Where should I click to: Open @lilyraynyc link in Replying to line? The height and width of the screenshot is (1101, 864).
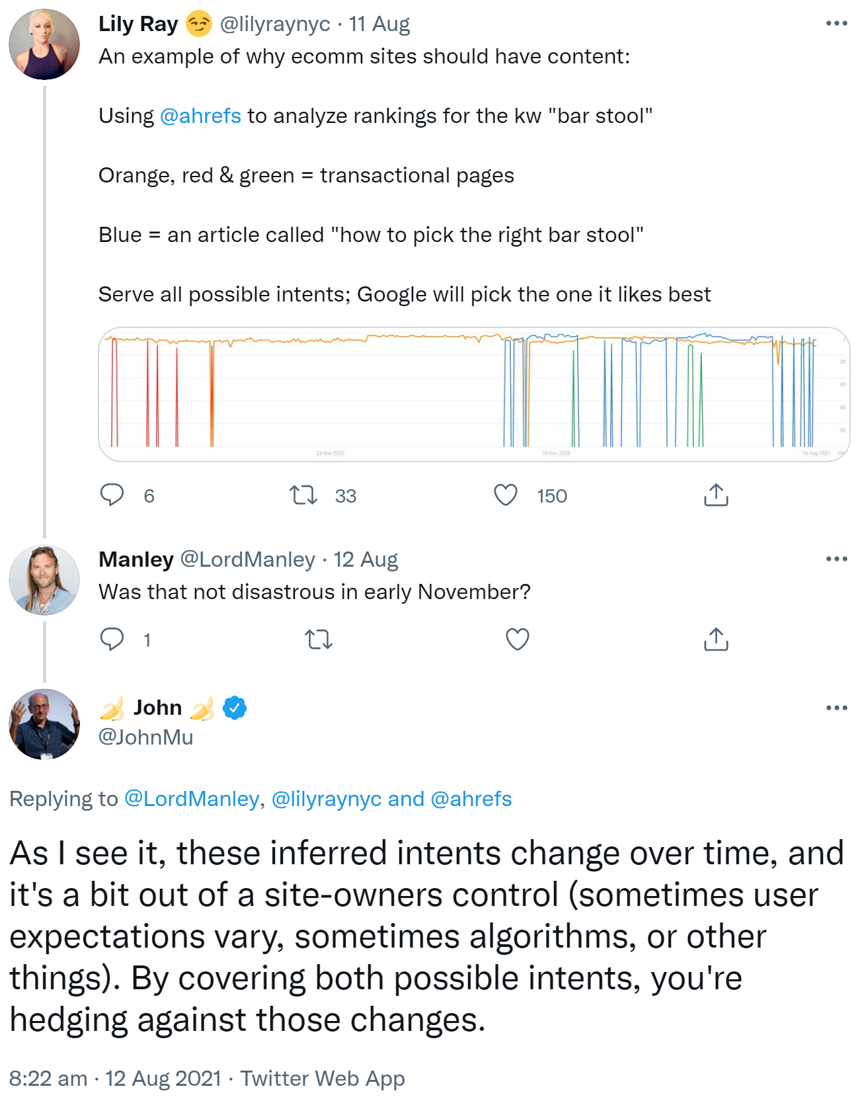(x=327, y=799)
